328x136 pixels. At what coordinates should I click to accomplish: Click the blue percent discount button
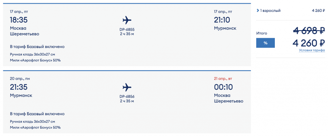(265, 43)
